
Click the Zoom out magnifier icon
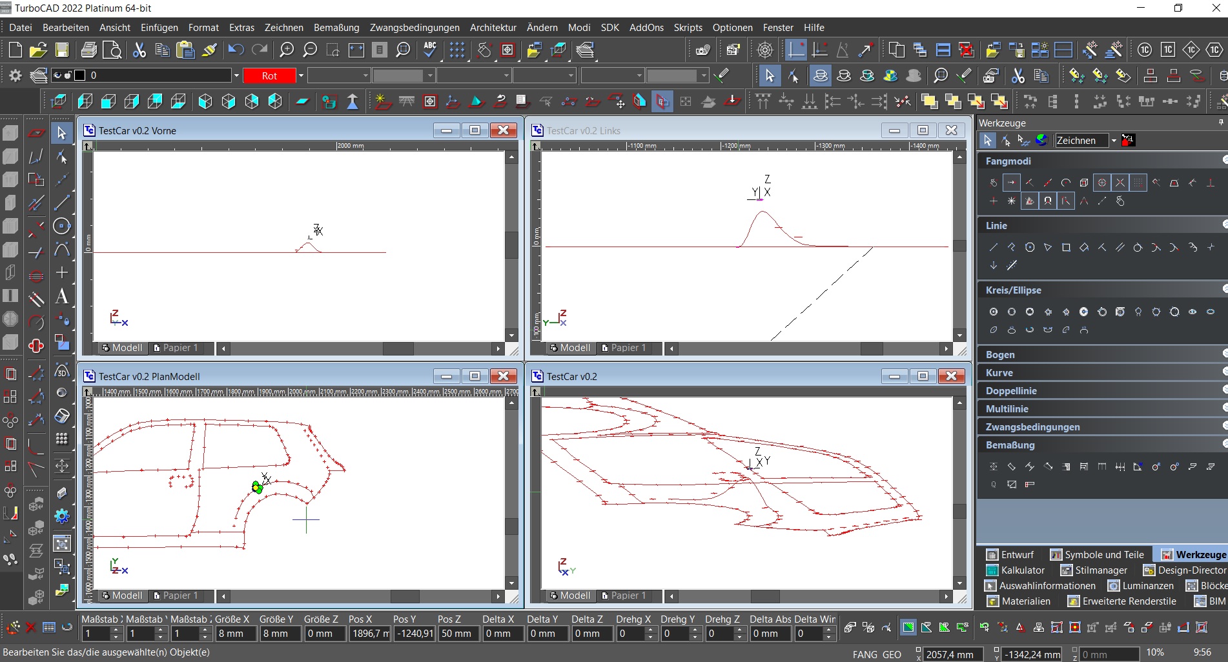310,50
